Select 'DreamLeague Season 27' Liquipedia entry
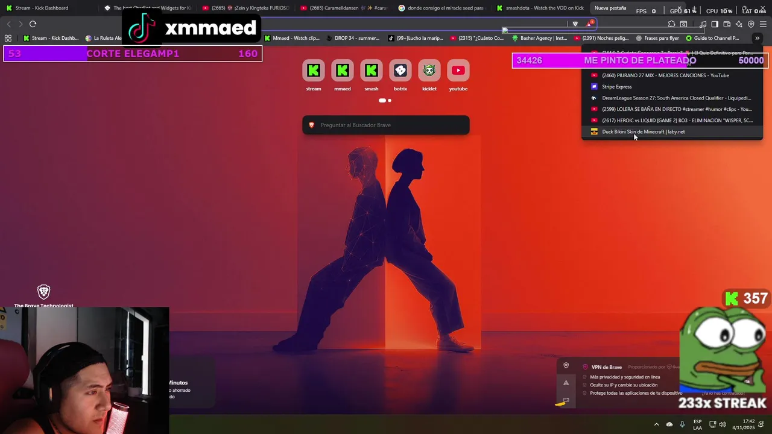Viewport: 772px width, 434px height. pyautogui.click(x=672, y=98)
